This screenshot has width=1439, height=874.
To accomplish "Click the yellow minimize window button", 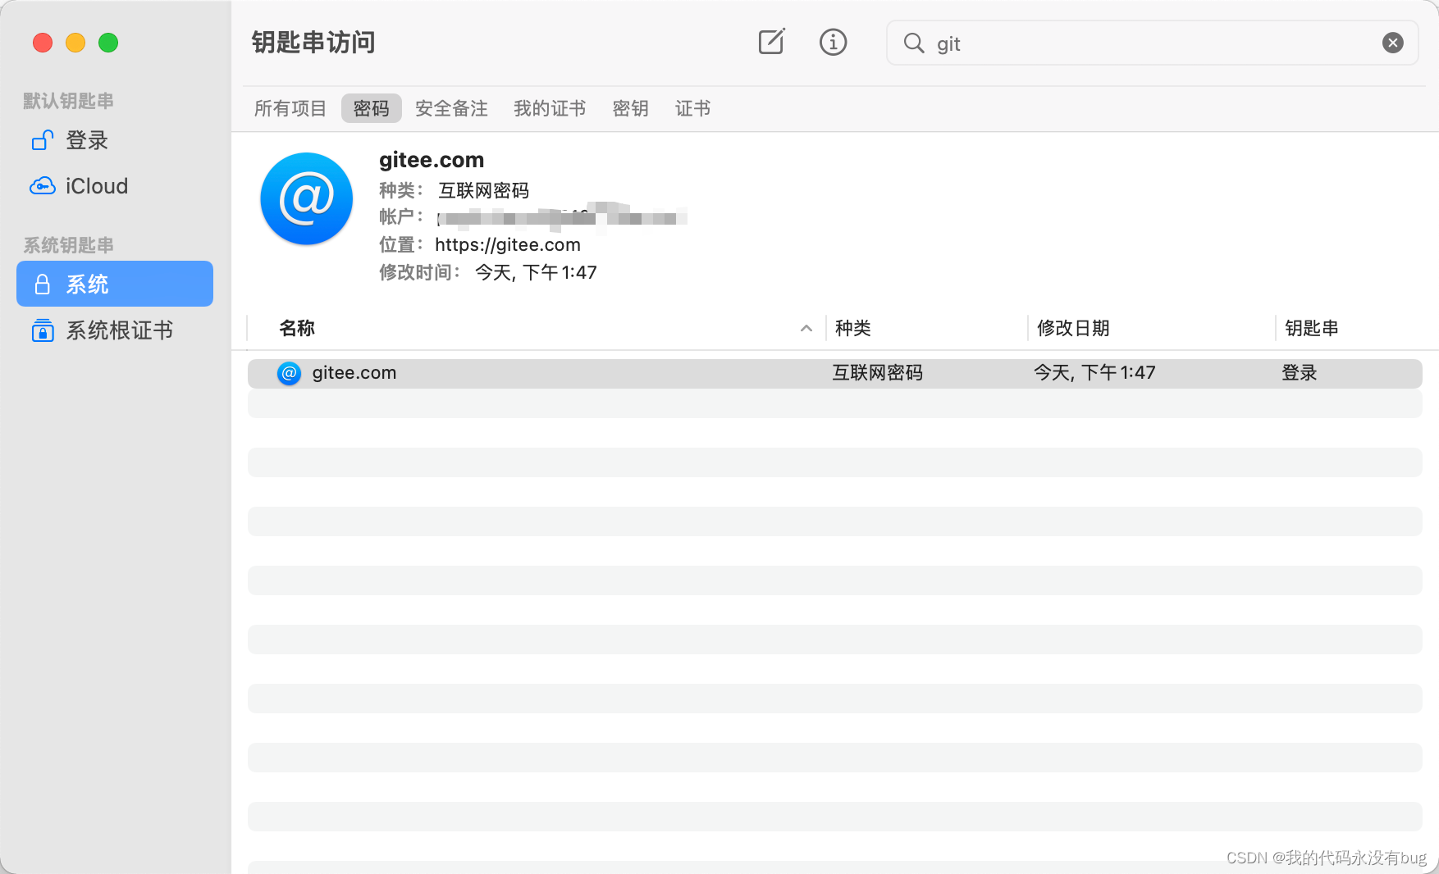I will pos(75,43).
